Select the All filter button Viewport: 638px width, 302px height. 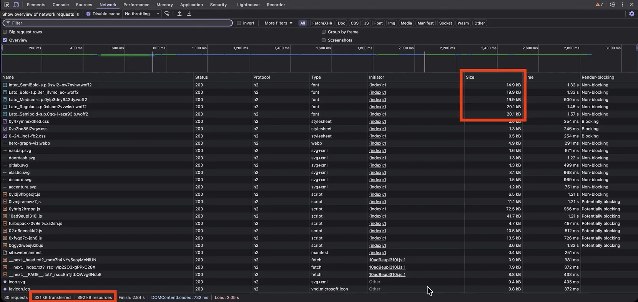(x=303, y=23)
